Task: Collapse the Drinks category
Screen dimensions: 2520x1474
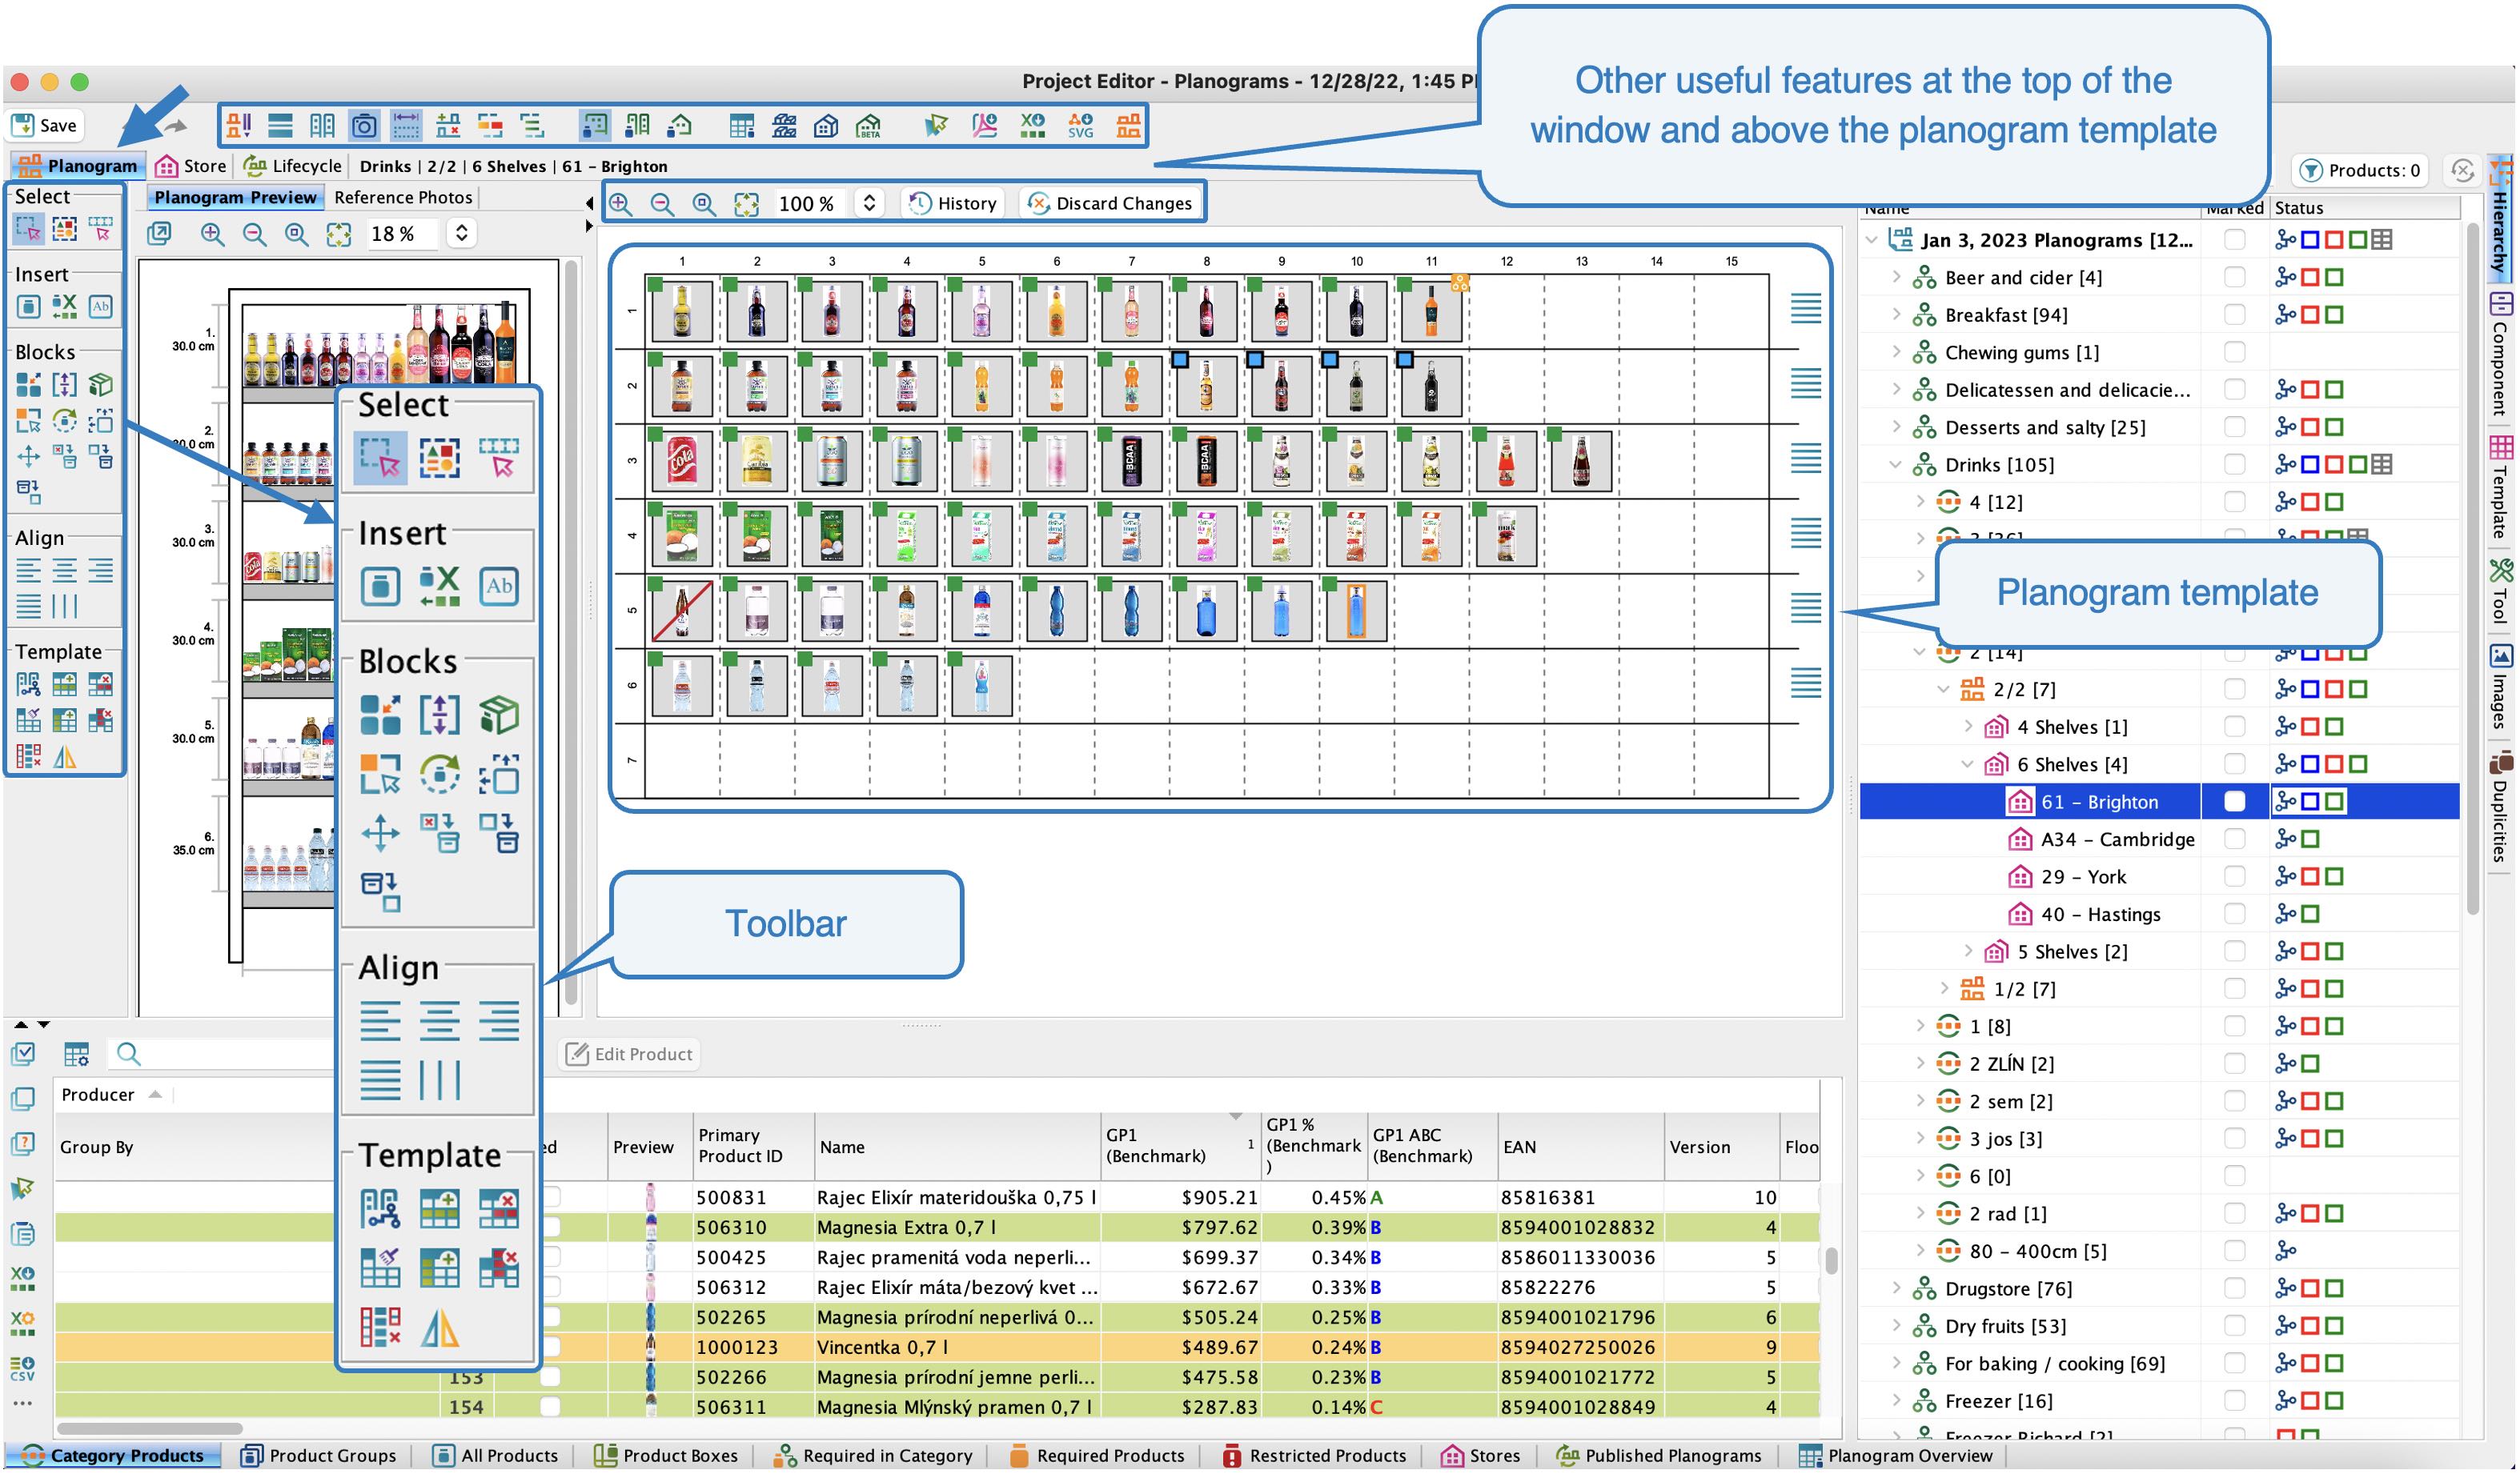Action: (1896, 465)
